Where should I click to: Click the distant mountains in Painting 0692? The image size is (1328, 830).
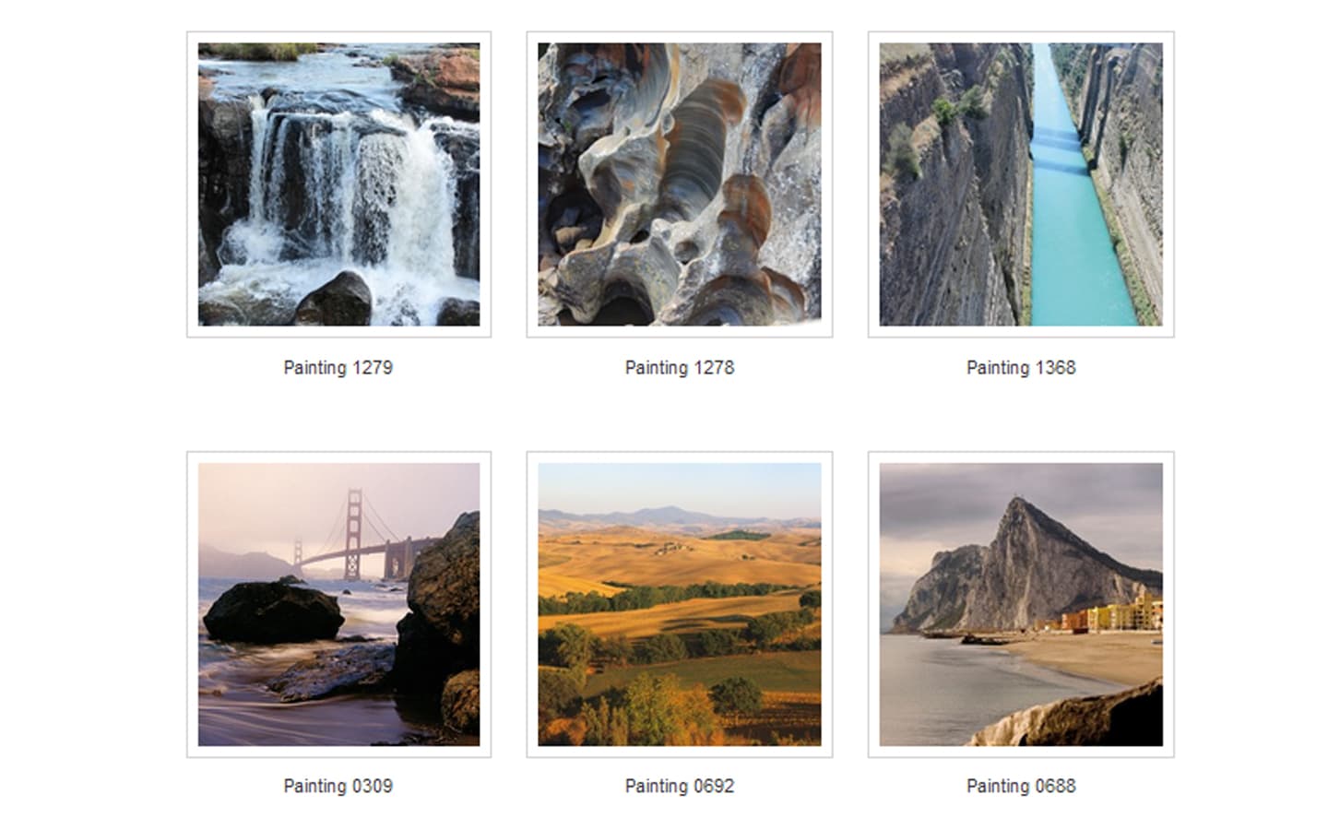click(678, 516)
